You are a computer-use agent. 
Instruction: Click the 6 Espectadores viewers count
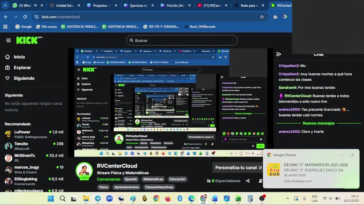tap(224, 181)
